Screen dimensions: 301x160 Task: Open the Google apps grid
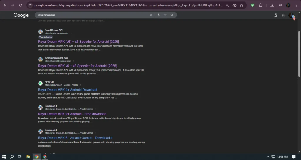click(284, 15)
